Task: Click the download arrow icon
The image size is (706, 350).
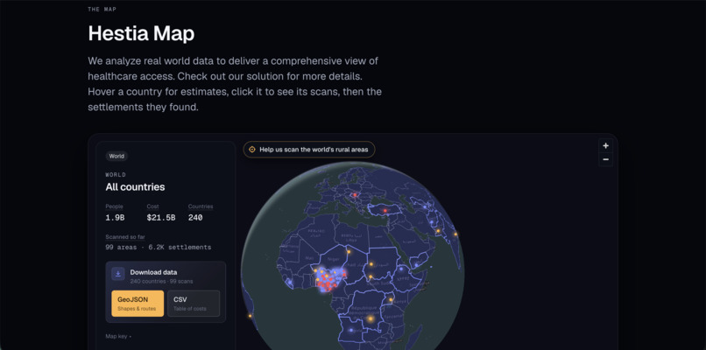Action: point(118,274)
